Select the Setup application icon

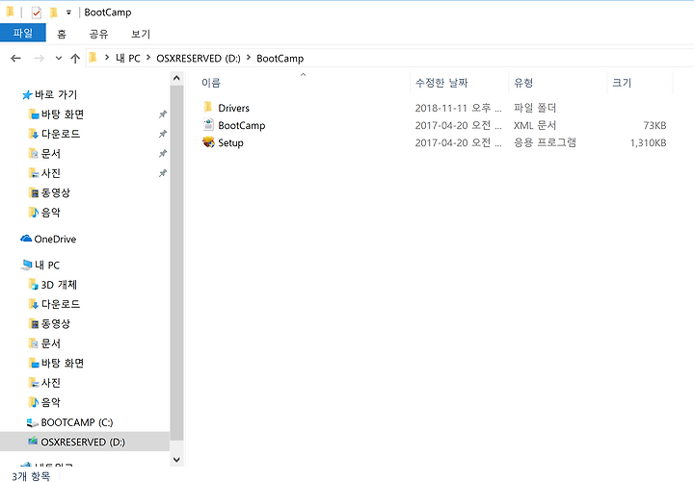click(208, 142)
